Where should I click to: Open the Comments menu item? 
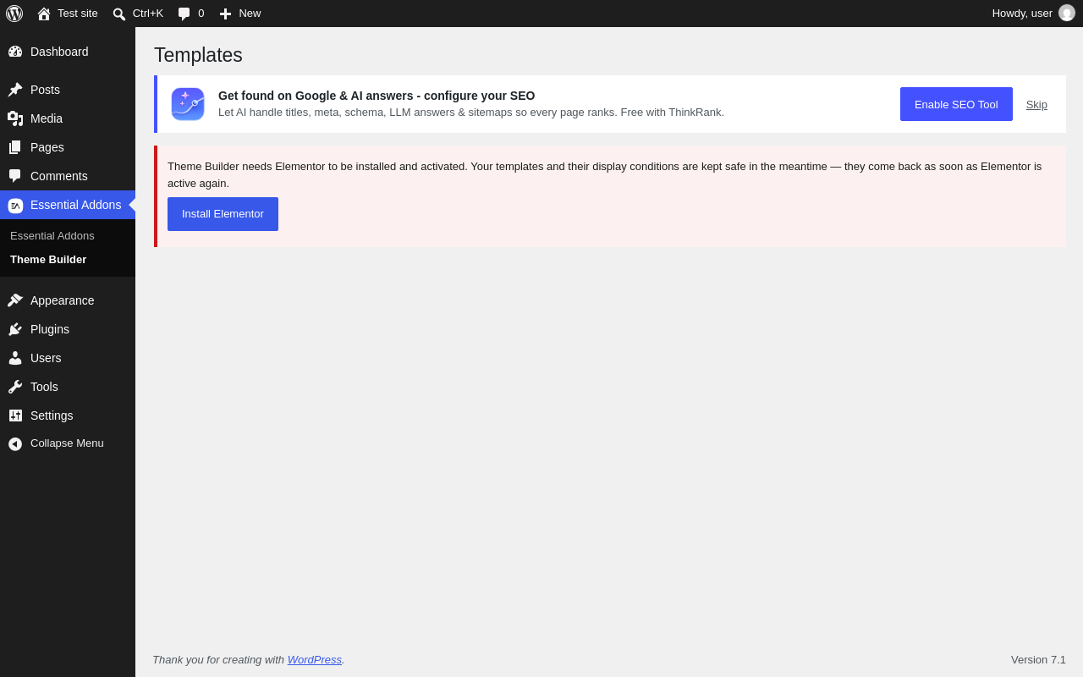click(x=68, y=176)
